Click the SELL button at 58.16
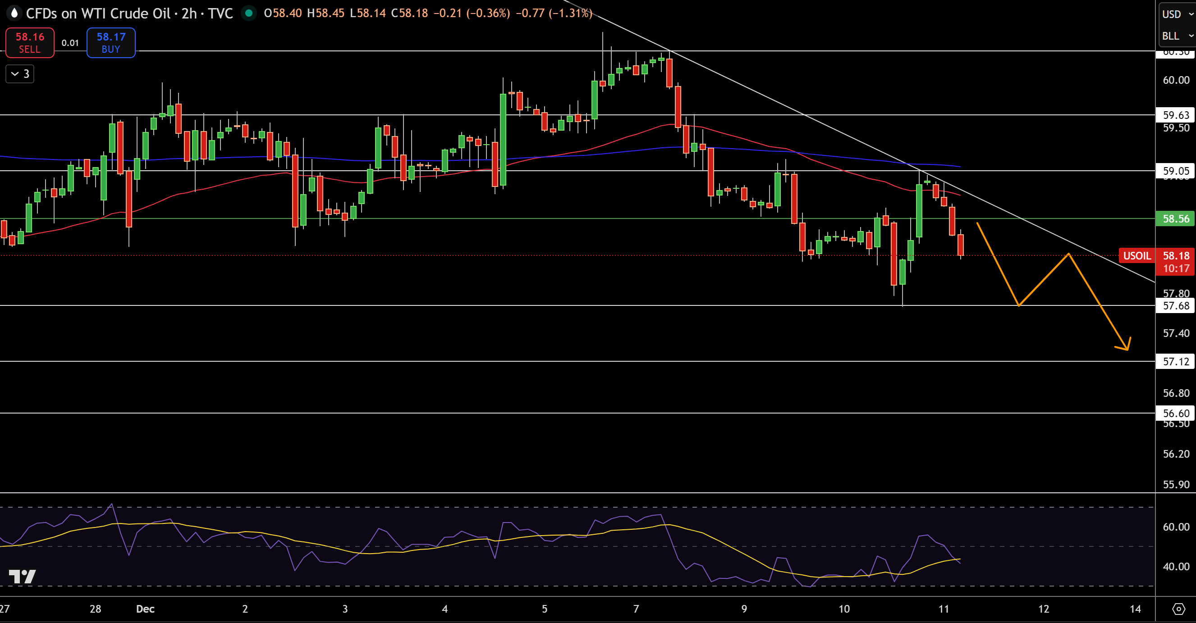This screenshot has height=623, width=1196. (x=30, y=43)
